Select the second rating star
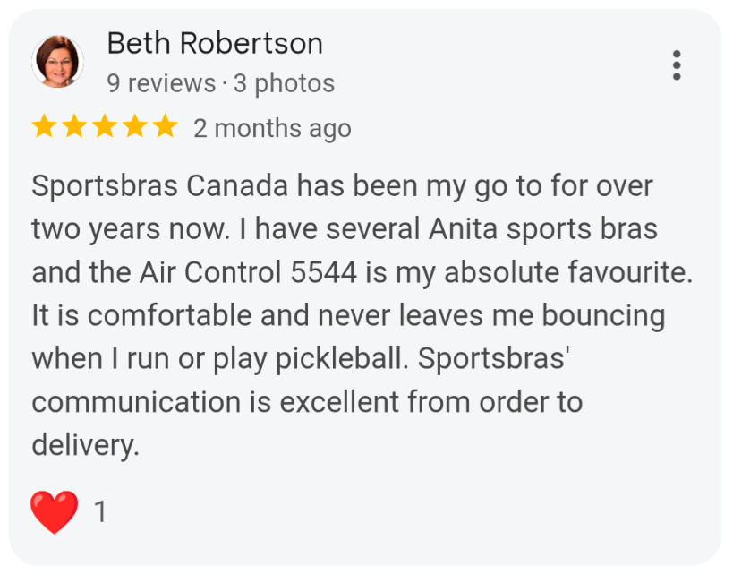 pos(74,126)
